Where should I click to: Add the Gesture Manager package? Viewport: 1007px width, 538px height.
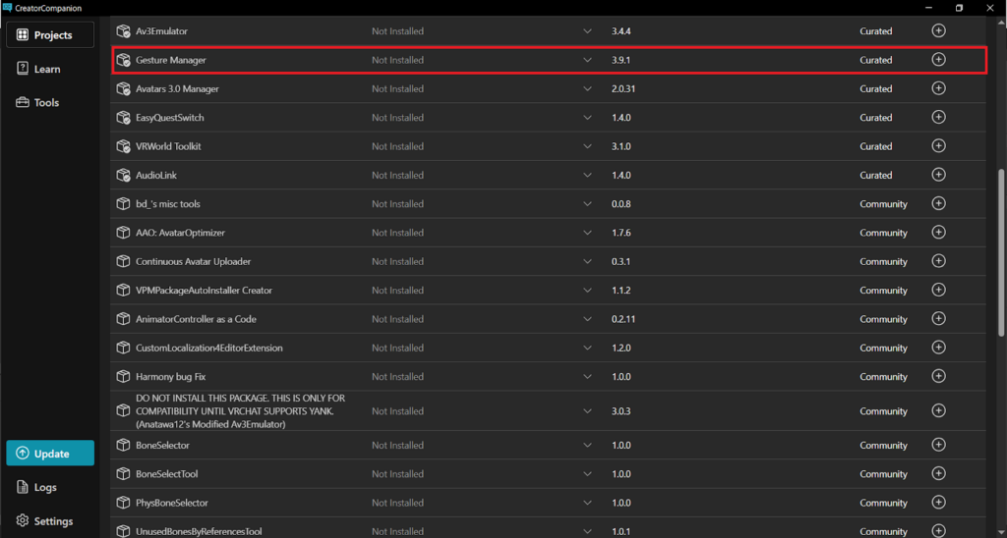click(x=938, y=60)
